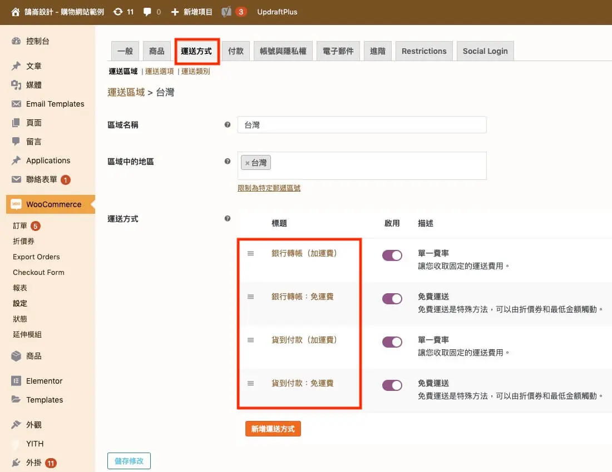Edit 貨到付款：免運費 method title
612x472 pixels.
pos(303,383)
